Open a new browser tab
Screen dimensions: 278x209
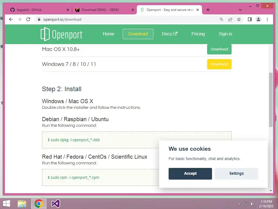tap(208, 10)
